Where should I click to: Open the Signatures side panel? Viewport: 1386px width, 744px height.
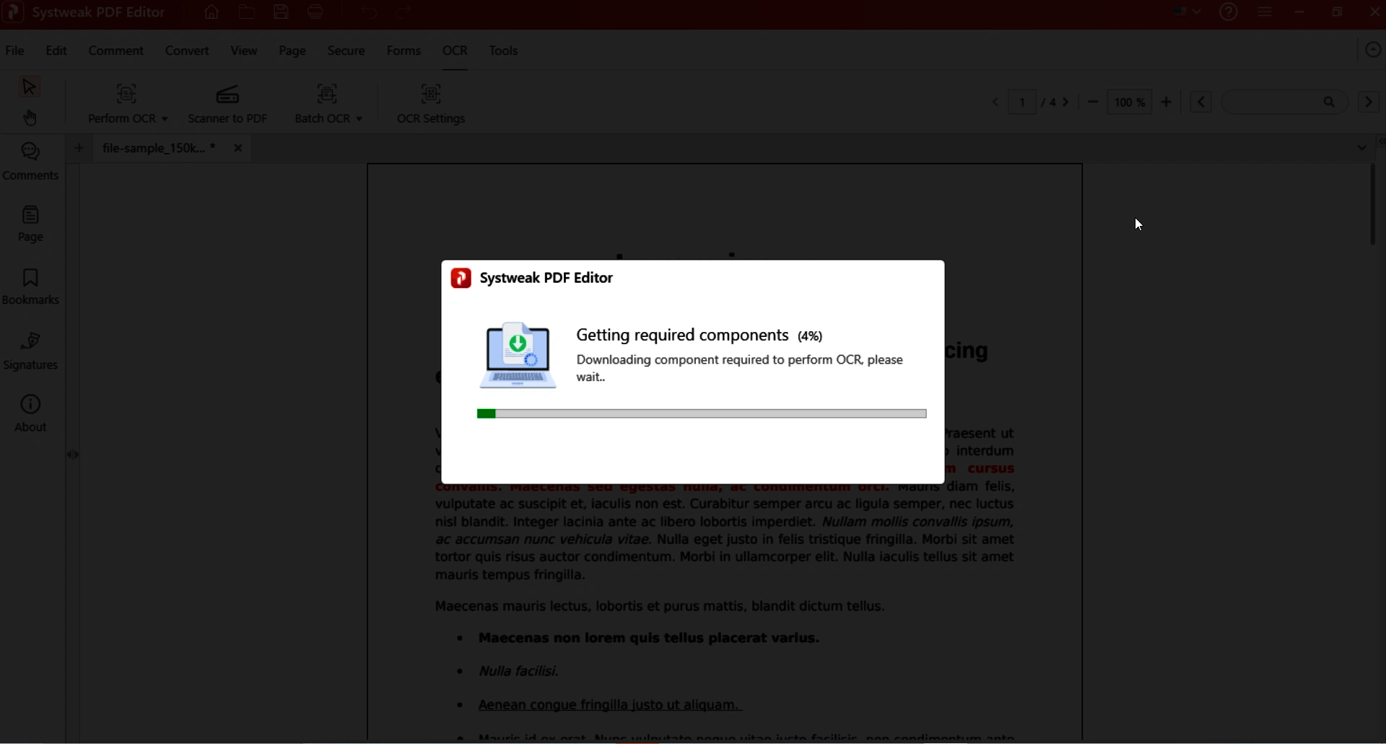pyautogui.click(x=30, y=351)
